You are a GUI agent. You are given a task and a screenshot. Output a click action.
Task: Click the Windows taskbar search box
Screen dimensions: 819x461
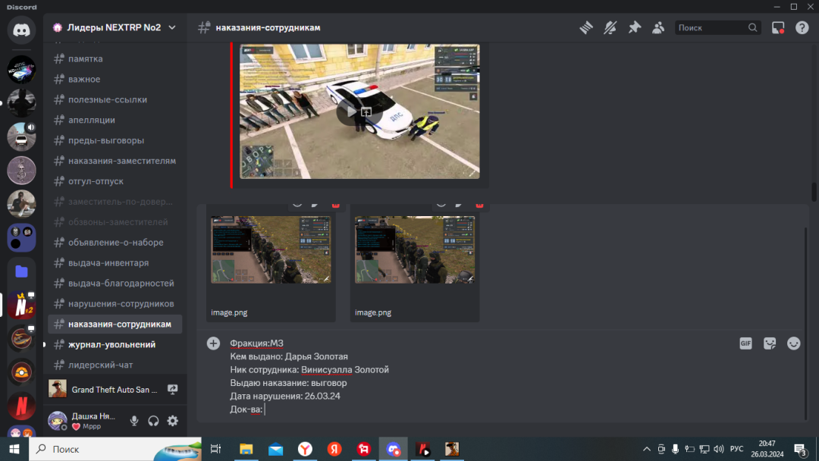tap(115, 449)
